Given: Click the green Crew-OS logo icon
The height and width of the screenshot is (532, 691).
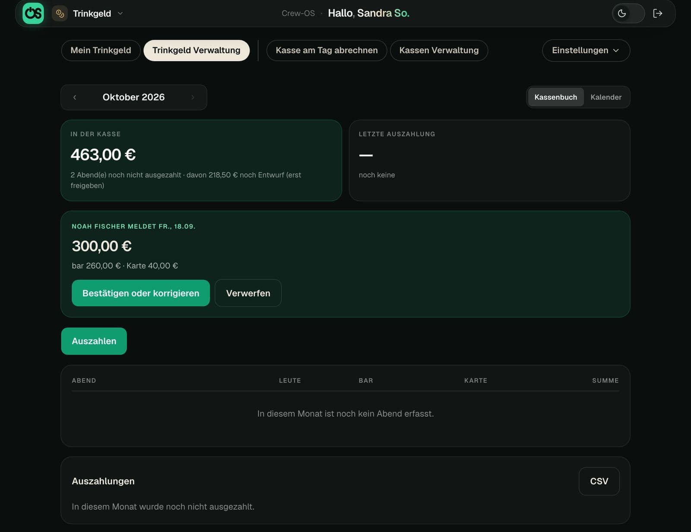Looking at the screenshot, I should tap(33, 13).
